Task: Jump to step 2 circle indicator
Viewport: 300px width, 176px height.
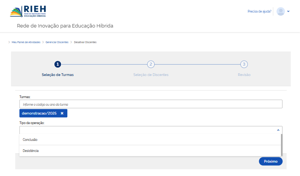Action: [151, 64]
